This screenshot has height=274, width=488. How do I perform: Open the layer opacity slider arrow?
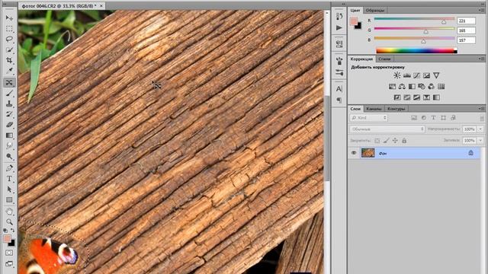click(481, 129)
